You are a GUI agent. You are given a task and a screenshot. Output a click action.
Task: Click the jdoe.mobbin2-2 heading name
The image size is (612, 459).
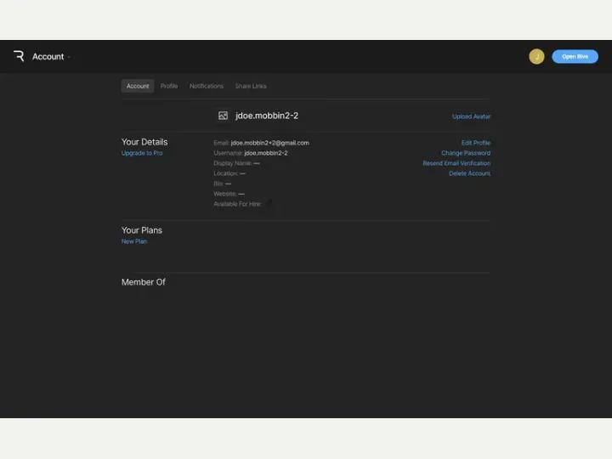pyautogui.click(x=267, y=116)
